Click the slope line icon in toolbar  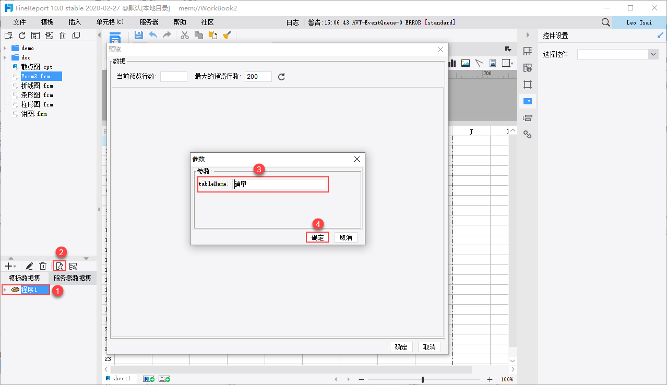coord(479,63)
